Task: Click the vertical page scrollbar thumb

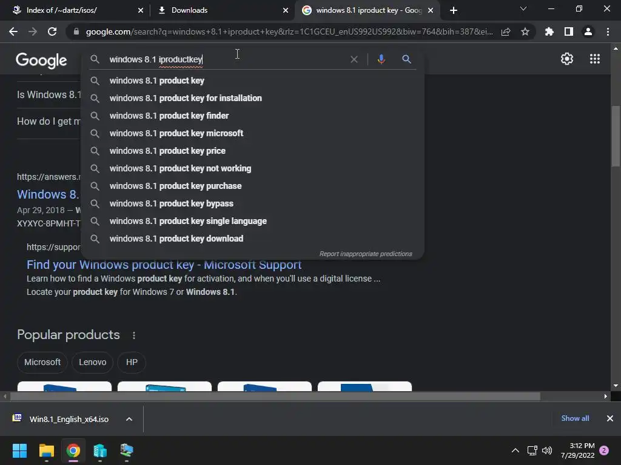Action: pyautogui.click(x=616, y=136)
